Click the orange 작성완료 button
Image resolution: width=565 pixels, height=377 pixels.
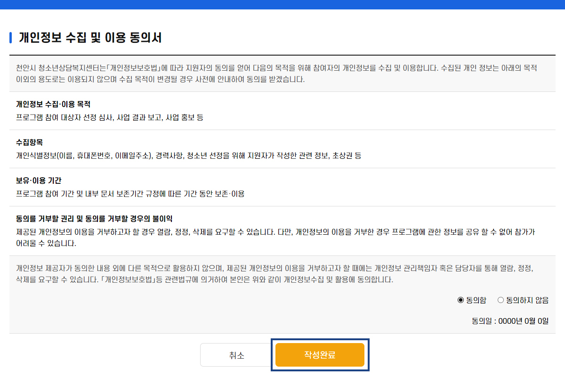(320, 355)
